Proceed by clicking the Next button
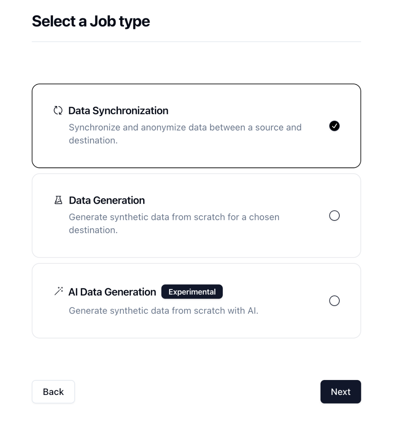This screenshot has height=428, width=415. pyautogui.click(x=340, y=392)
